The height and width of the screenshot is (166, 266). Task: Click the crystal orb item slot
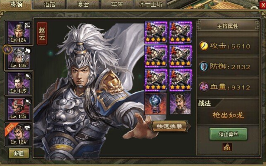(x=156, y=103)
